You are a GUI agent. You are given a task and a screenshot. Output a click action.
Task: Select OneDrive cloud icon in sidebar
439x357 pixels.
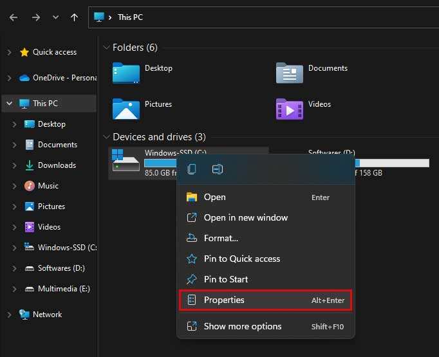pyautogui.click(x=24, y=78)
